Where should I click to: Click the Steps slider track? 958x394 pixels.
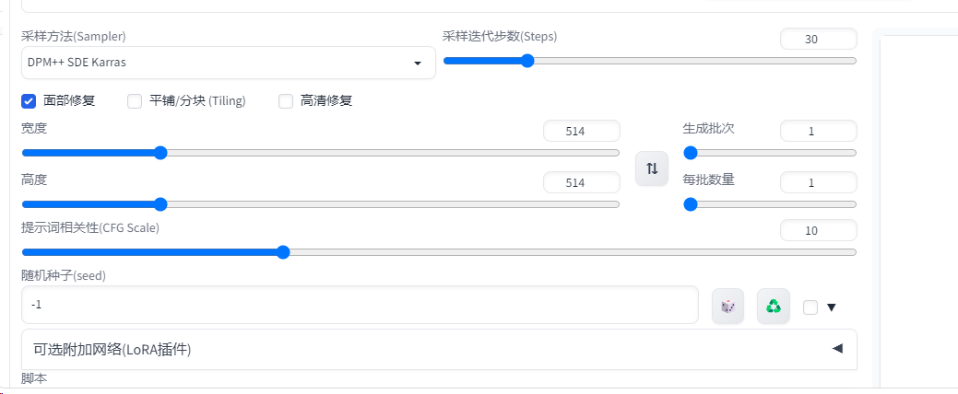pos(649,61)
